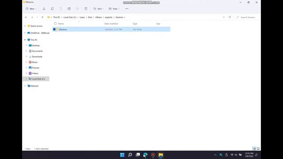Screen dimensions: 283x159
Task: Sort by Name column header
Action: tap(61, 23)
